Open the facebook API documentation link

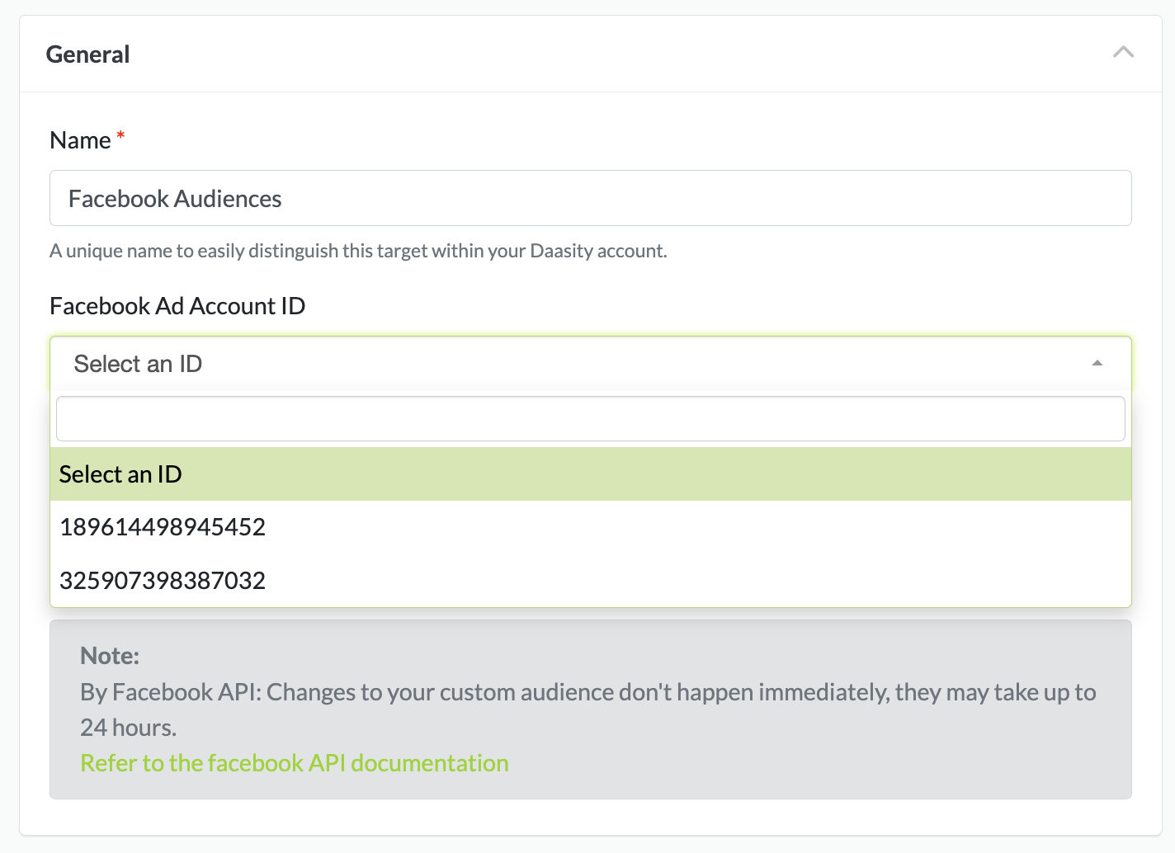coord(294,763)
